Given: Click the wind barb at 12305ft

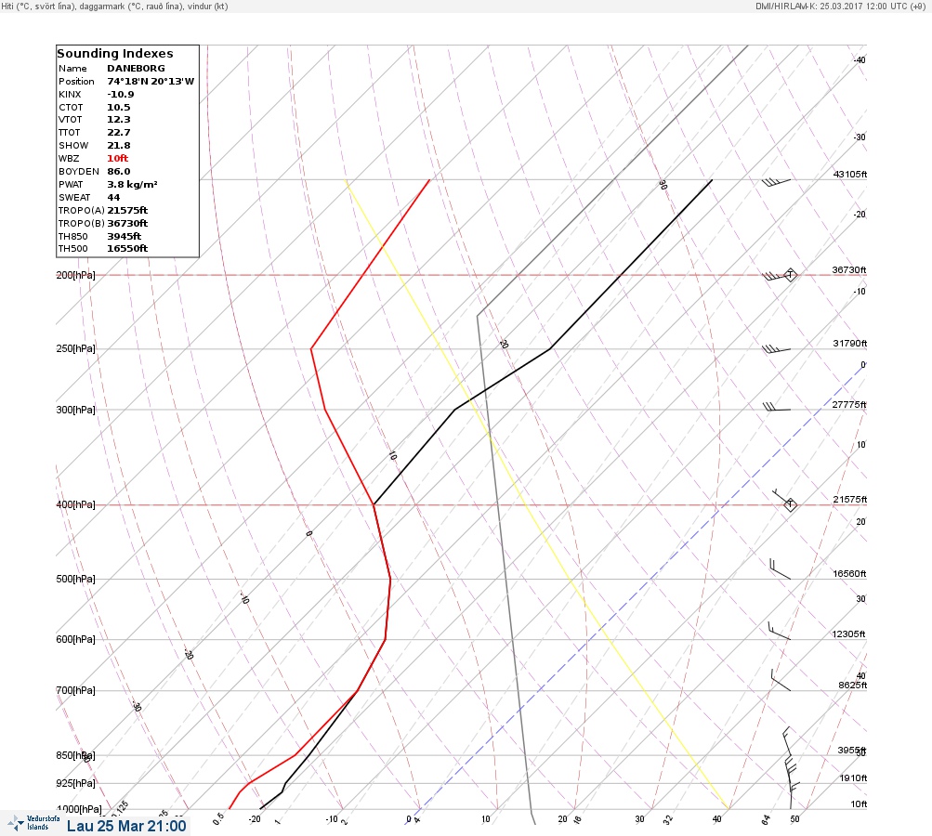Looking at the screenshot, I should [x=780, y=631].
